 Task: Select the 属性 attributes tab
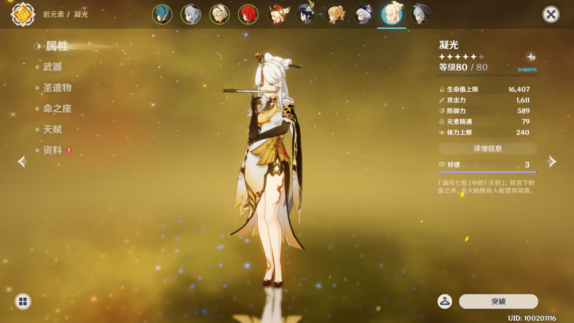57,46
